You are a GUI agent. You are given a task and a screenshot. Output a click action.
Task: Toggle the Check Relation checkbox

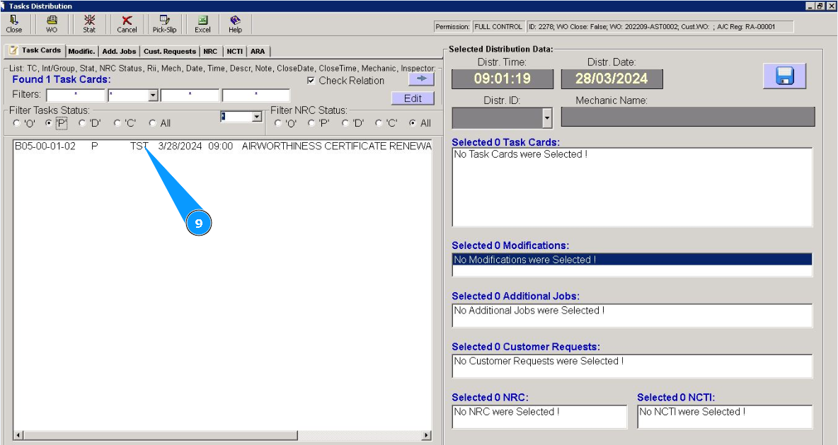(x=311, y=81)
